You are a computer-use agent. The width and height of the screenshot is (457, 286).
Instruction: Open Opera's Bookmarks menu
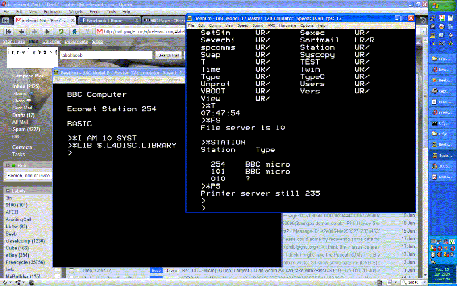click(x=53, y=12)
